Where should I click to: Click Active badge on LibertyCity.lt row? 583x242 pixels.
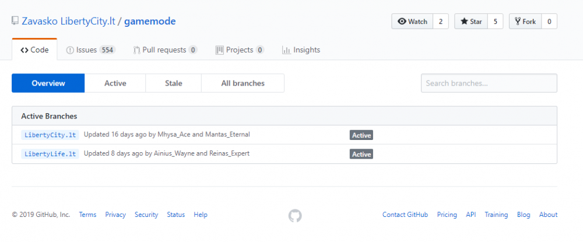pyautogui.click(x=361, y=135)
